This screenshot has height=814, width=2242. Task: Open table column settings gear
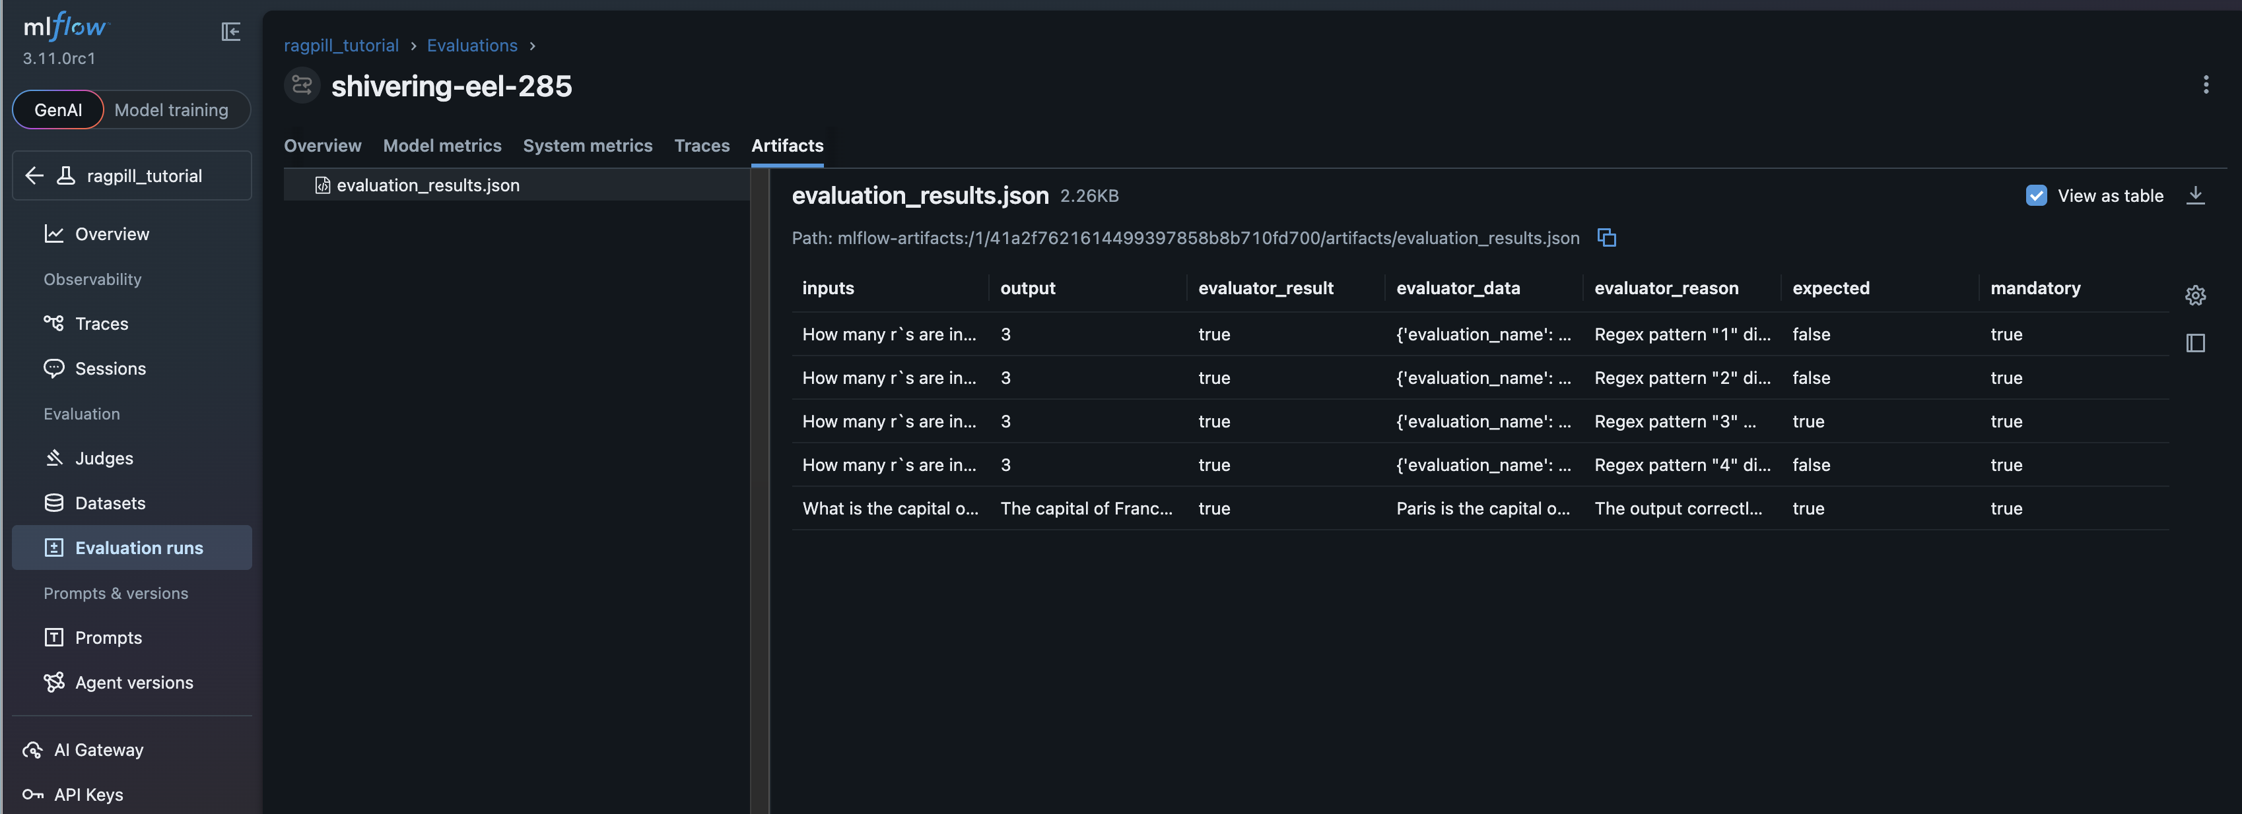click(x=2195, y=296)
